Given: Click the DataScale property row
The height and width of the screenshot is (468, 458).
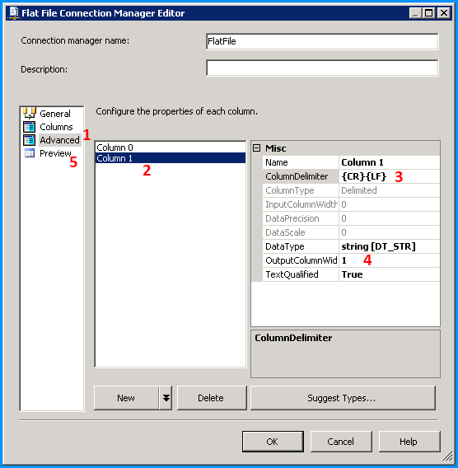Looking at the screenshot, I should [x=351, y=232].
